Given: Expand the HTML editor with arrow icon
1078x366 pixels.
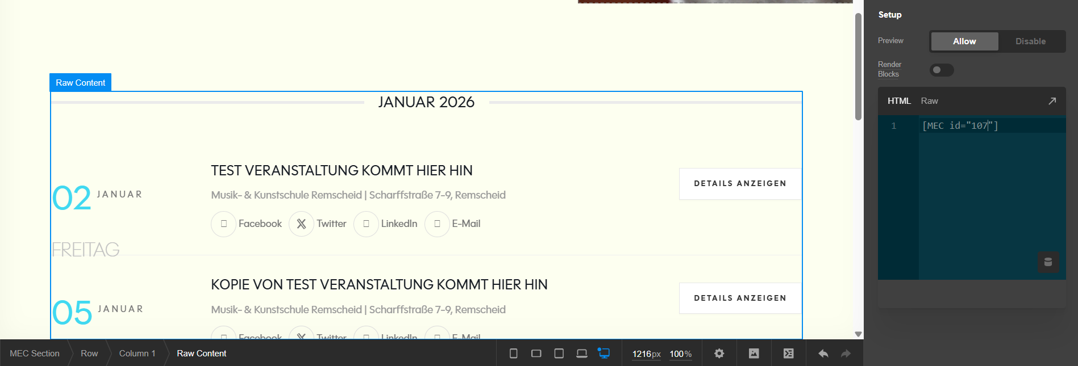Looking at the screenshot, I should (1052, 101).
